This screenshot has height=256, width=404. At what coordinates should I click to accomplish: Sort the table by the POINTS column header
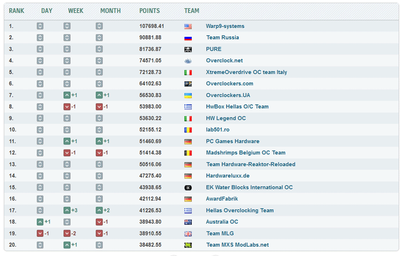coord(150,11)
